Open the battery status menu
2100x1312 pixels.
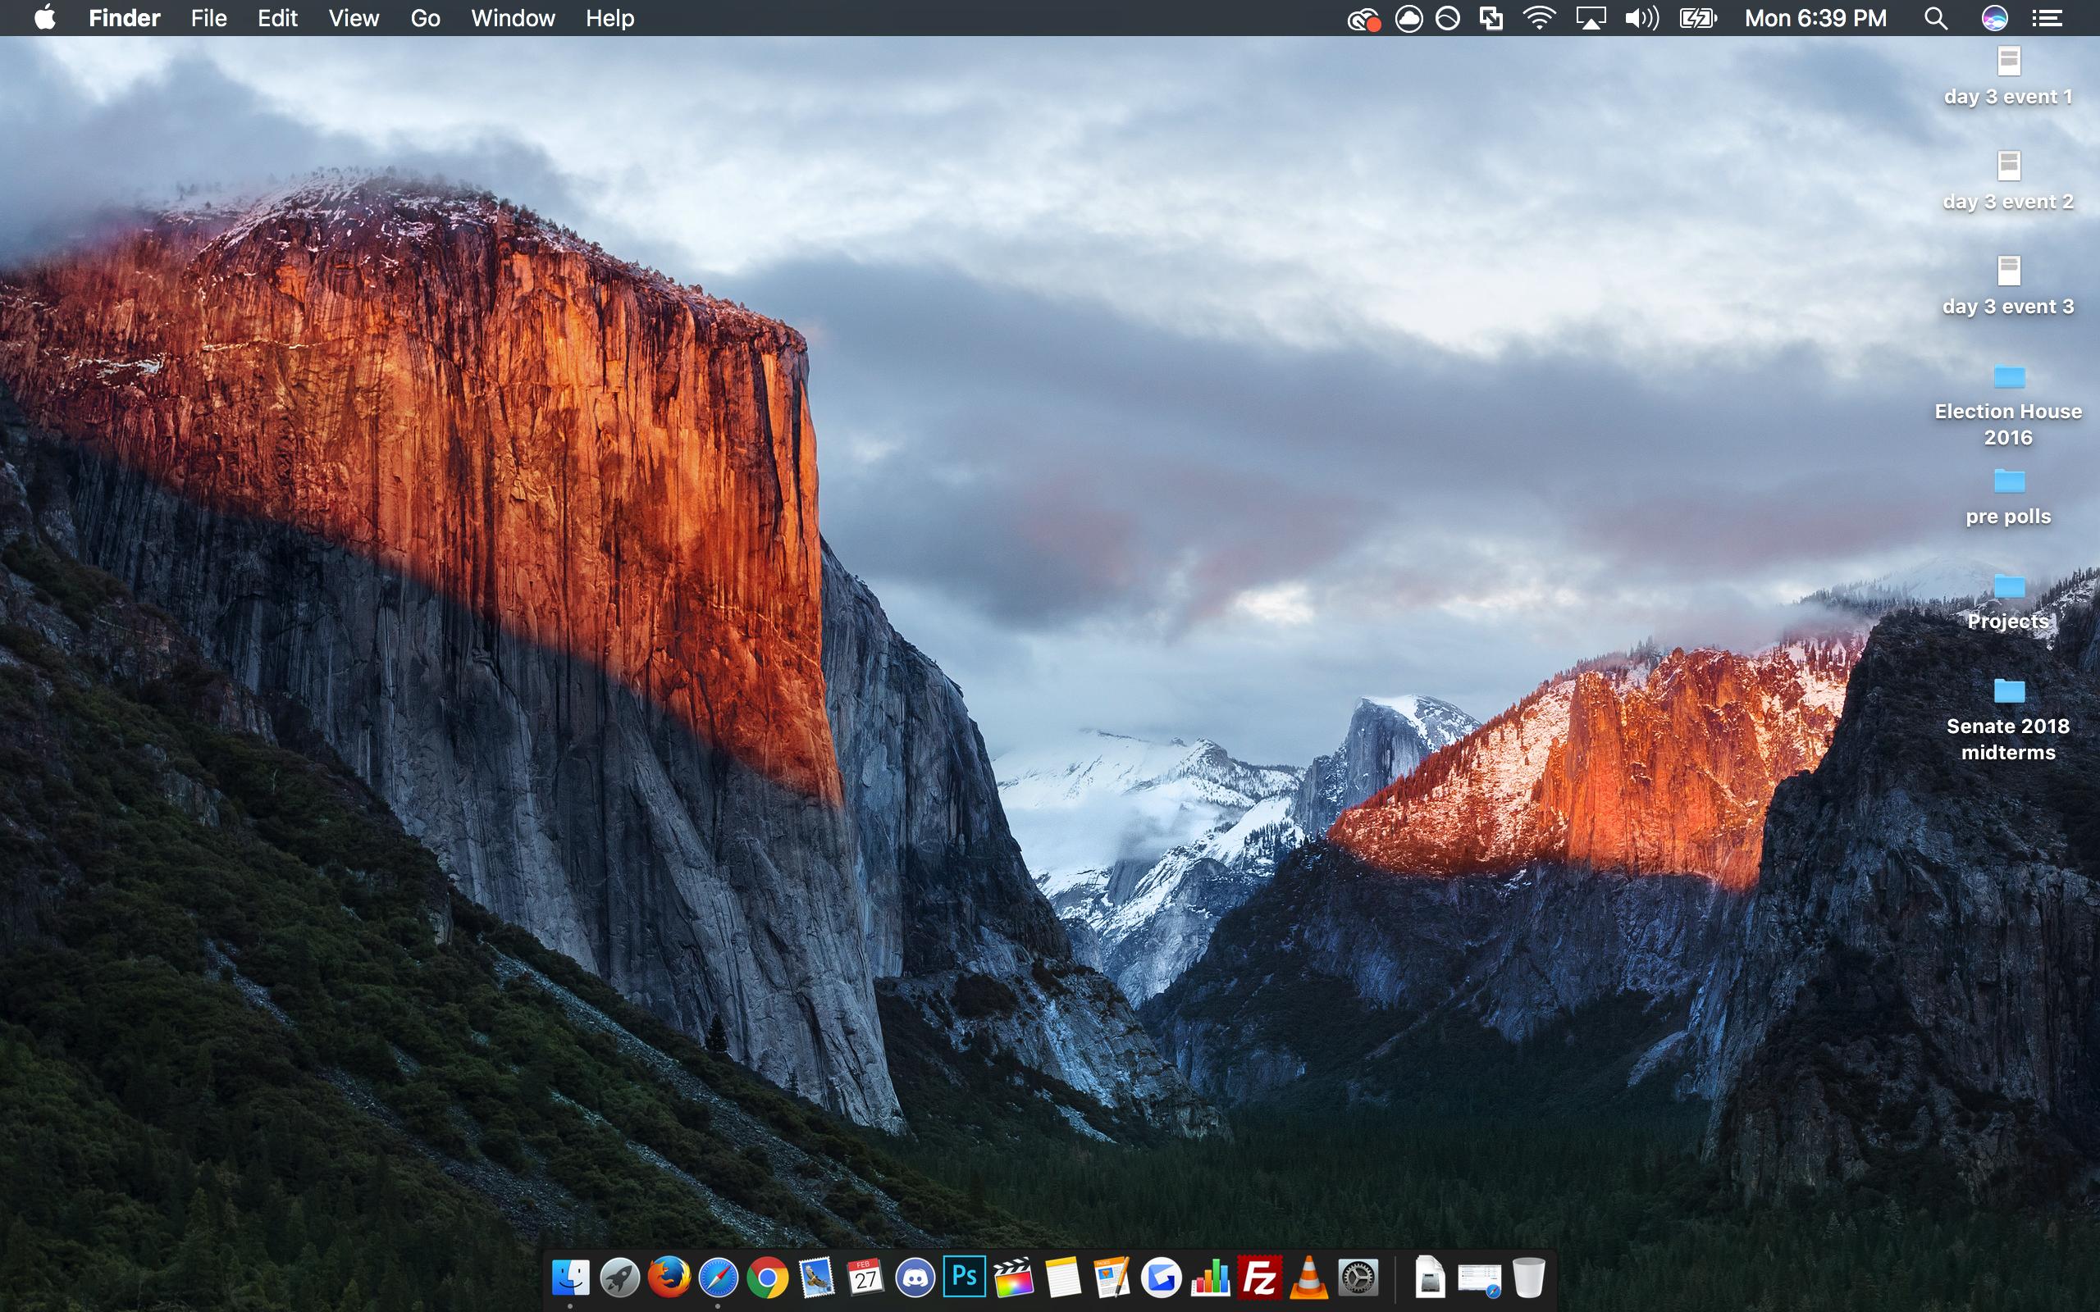pos(1697,18)
